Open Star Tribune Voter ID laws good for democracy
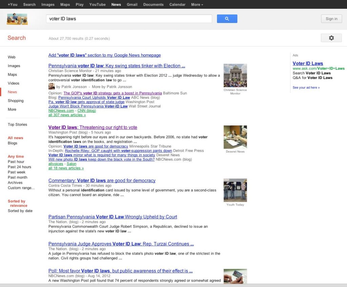The width and height of the screenshot is (347, 287). 96,146
